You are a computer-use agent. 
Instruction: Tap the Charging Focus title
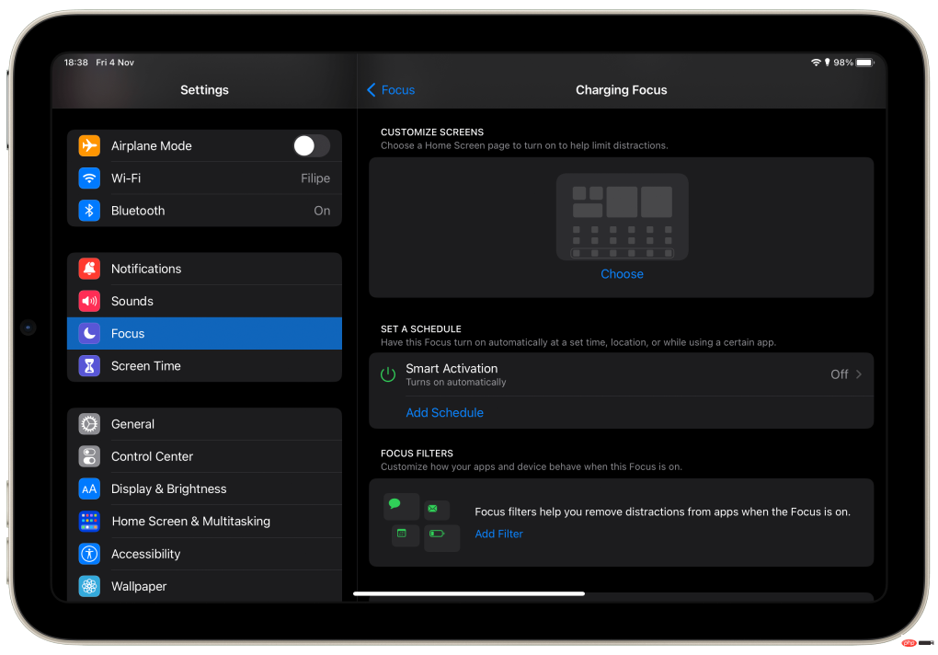[621, 90]
